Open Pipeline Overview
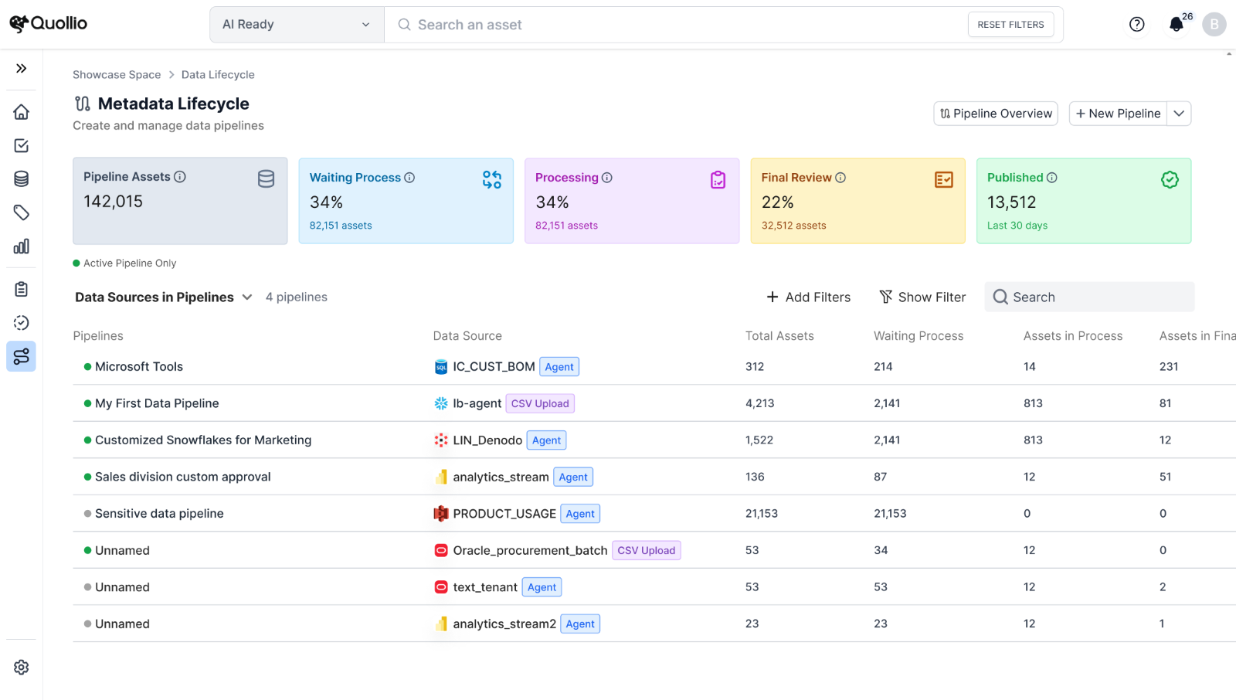 (996, 114)
